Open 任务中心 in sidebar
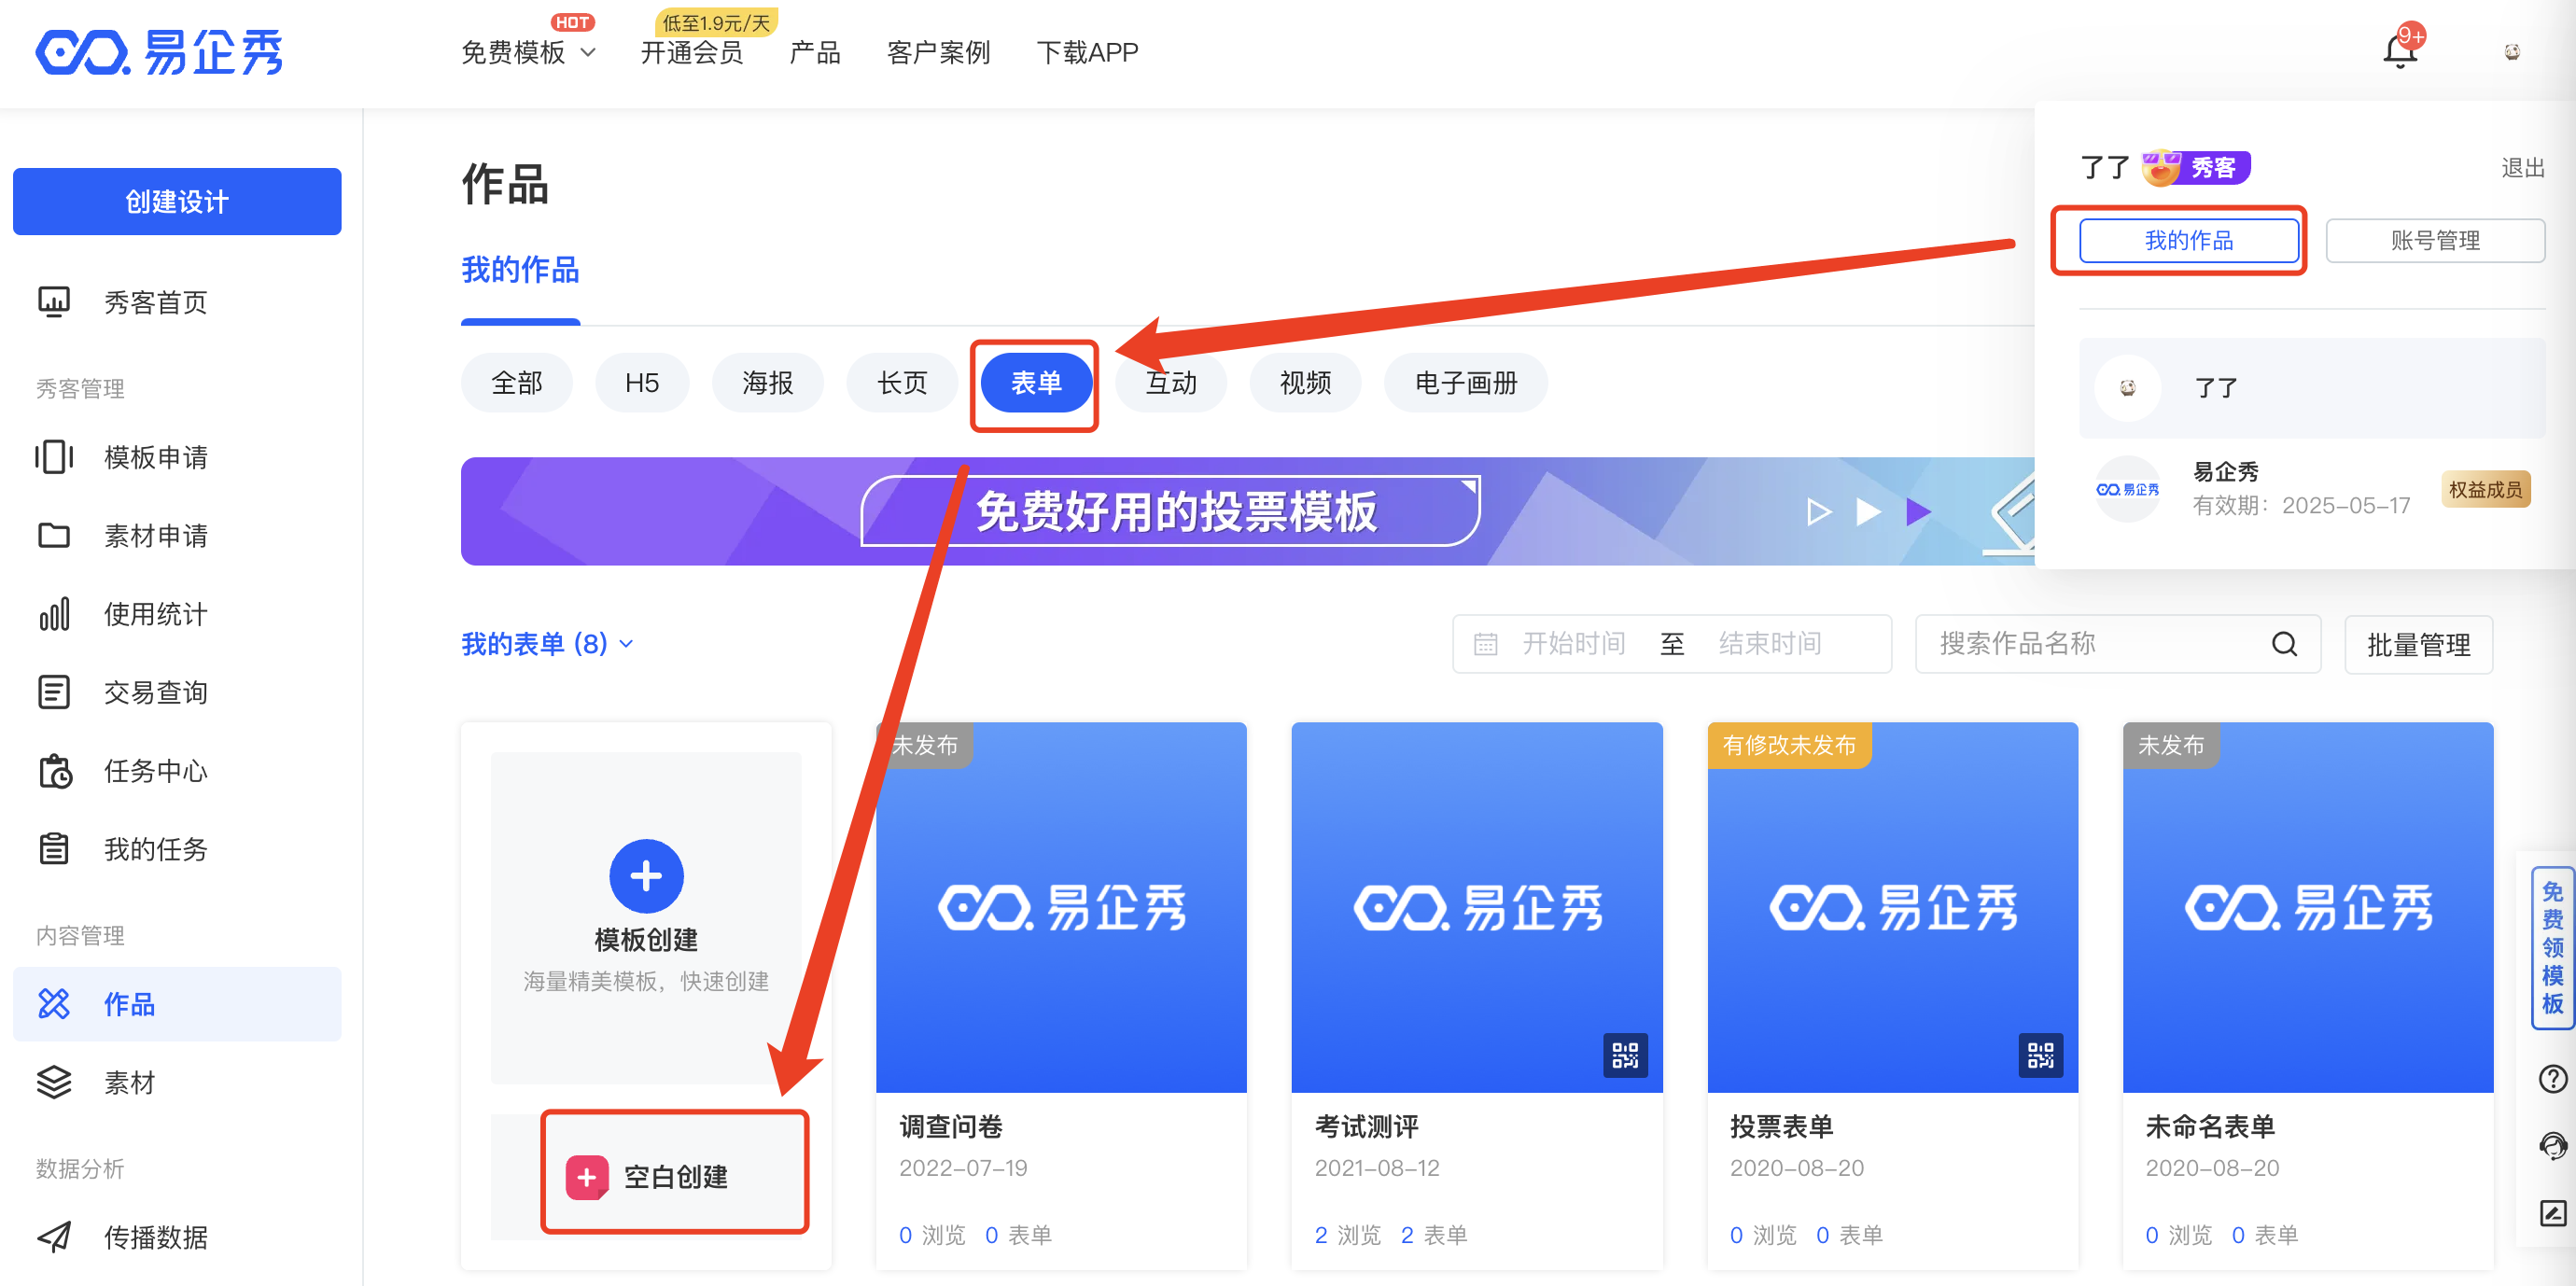Image resolution: width=2576 pixels, height=1286 pixels. click(177, 771)
